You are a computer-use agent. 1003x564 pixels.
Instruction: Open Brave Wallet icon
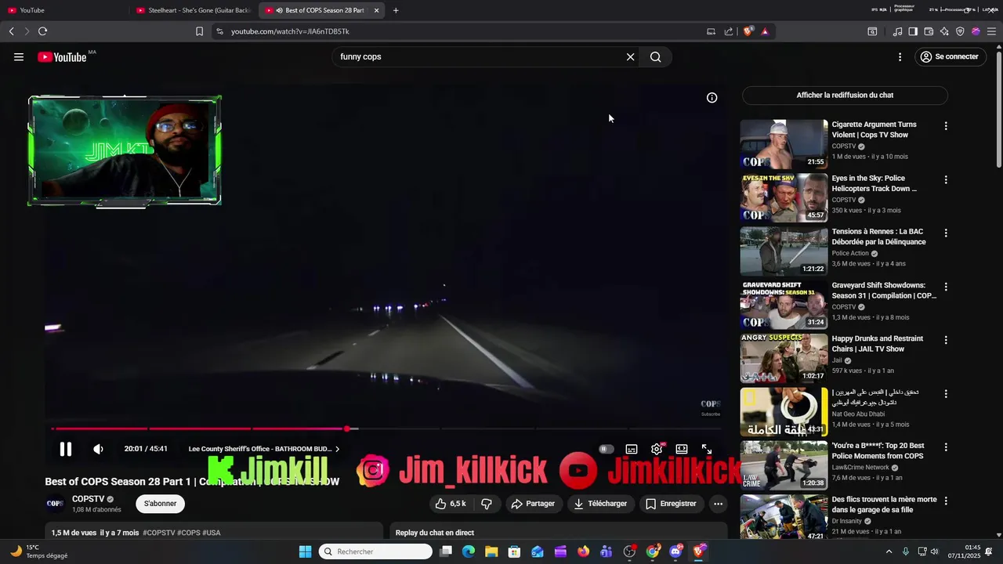pos(929,31)
